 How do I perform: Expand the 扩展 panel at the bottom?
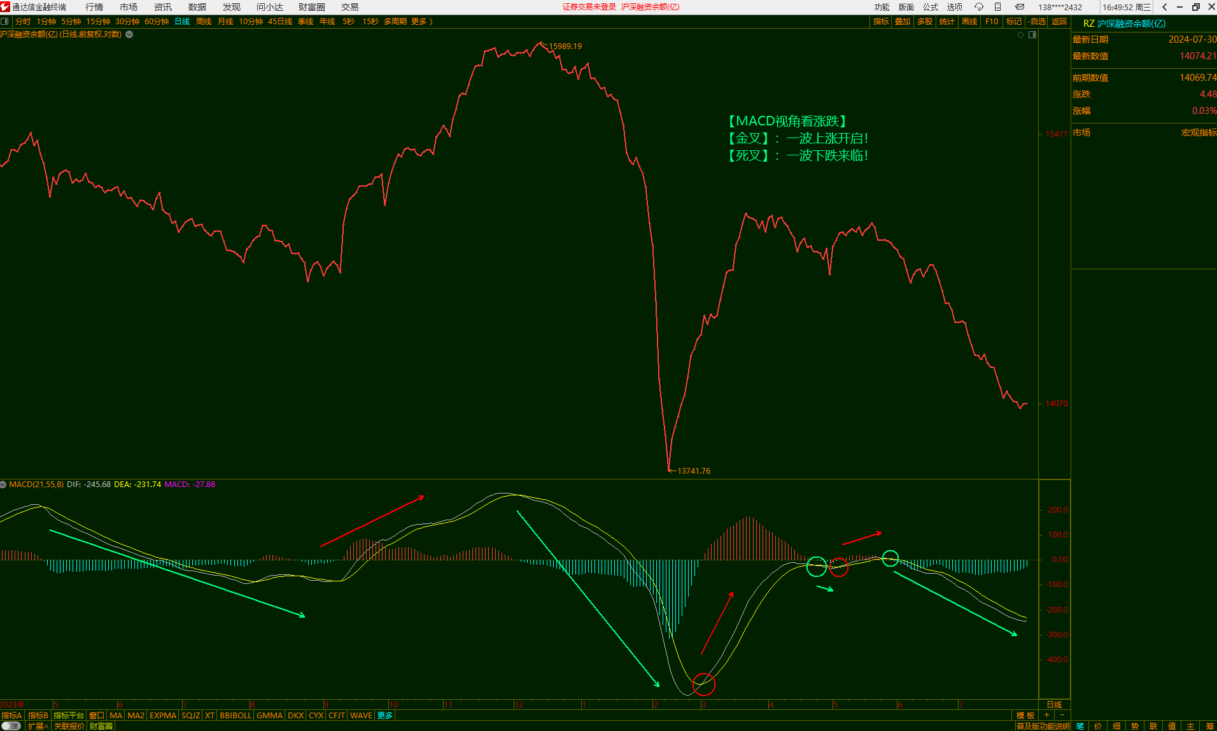[x=38, y=726]
